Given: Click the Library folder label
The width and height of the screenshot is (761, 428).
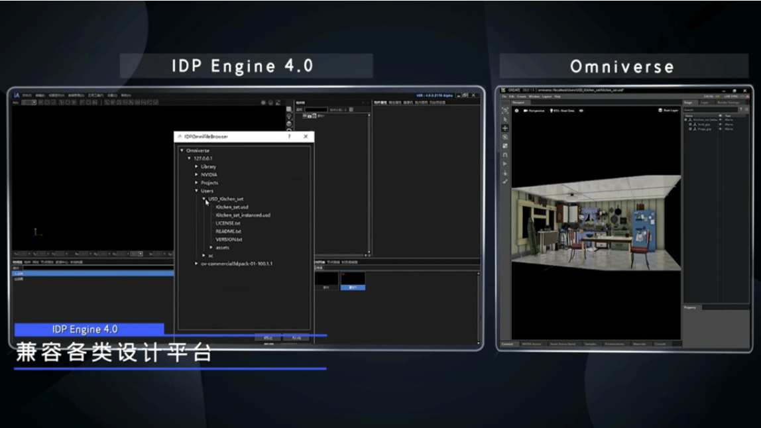Looking at the screenshot, I should (209, 166).
